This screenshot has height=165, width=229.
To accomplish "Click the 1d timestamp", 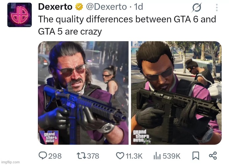I will coord(138,7).
